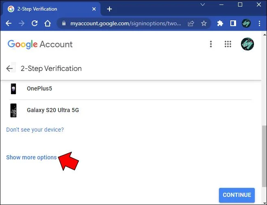Click the address bar URL
267x205 pixels.
126,23
